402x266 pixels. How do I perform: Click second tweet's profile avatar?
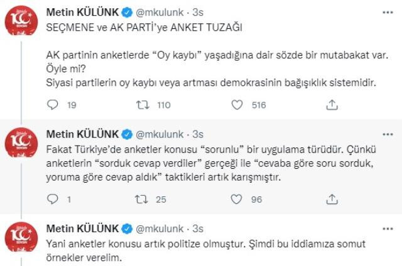click(x=24, y=149)
